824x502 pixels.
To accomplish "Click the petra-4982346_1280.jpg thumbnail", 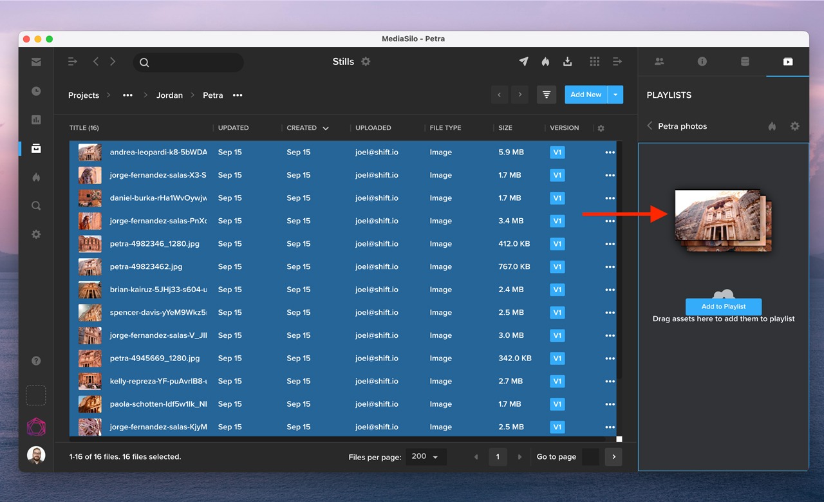I will point(89,244).
